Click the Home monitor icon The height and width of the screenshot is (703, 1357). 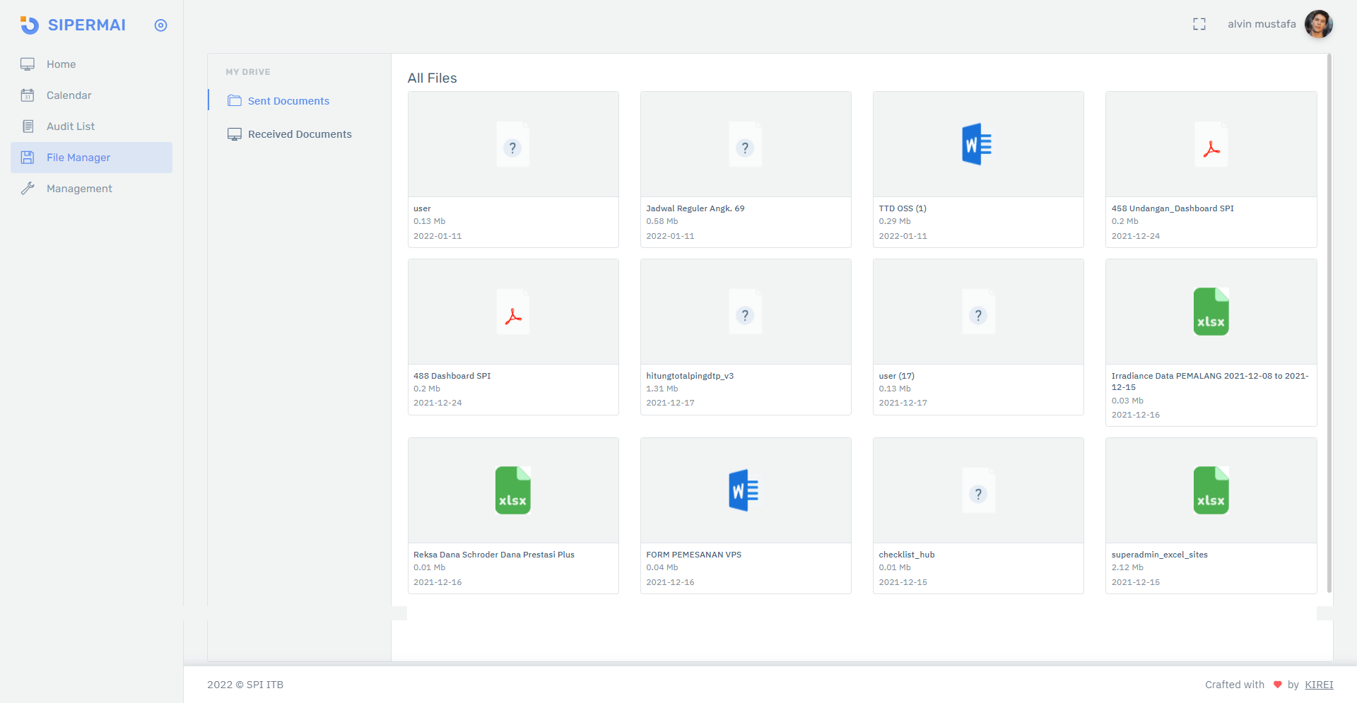[x=28, y=64]
